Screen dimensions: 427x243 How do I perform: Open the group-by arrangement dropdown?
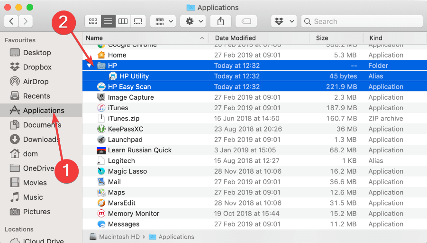164,21
